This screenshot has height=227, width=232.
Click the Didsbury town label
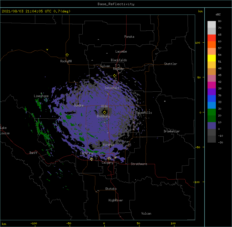pyautogui.click(x=103, y=116)
